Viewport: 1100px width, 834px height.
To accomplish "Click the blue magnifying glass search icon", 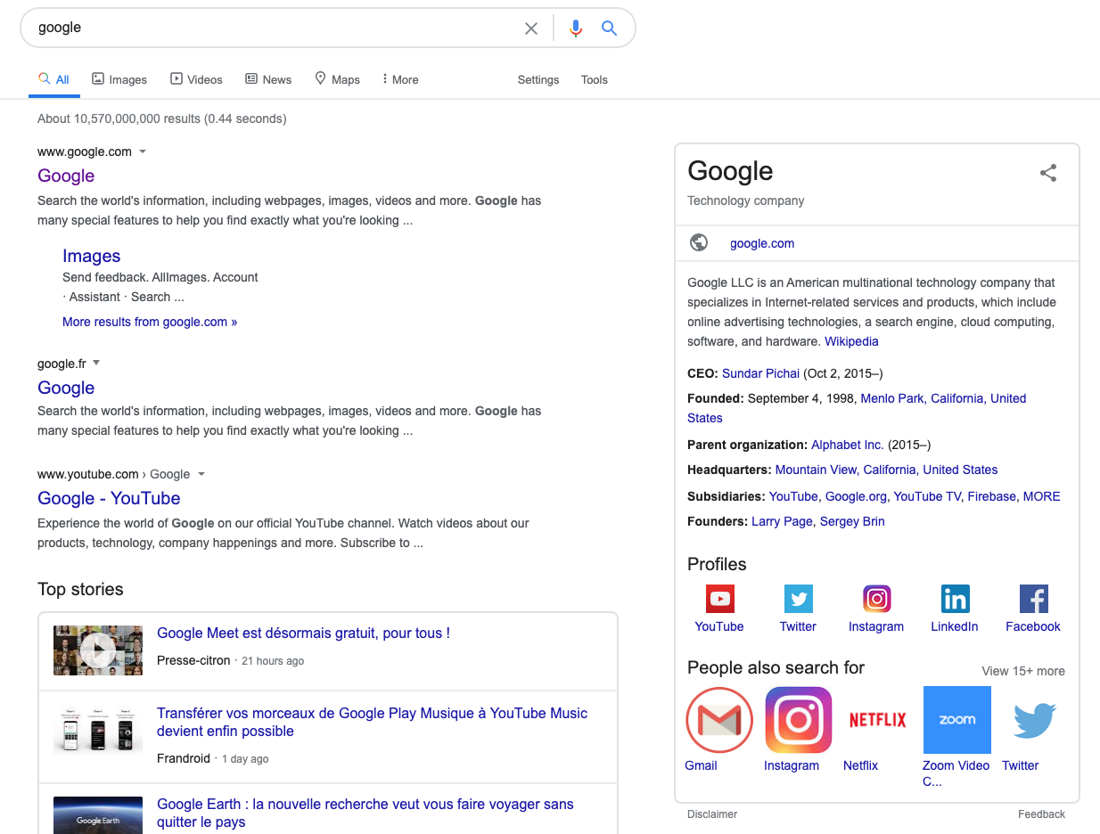I will [x=610, y=29].
